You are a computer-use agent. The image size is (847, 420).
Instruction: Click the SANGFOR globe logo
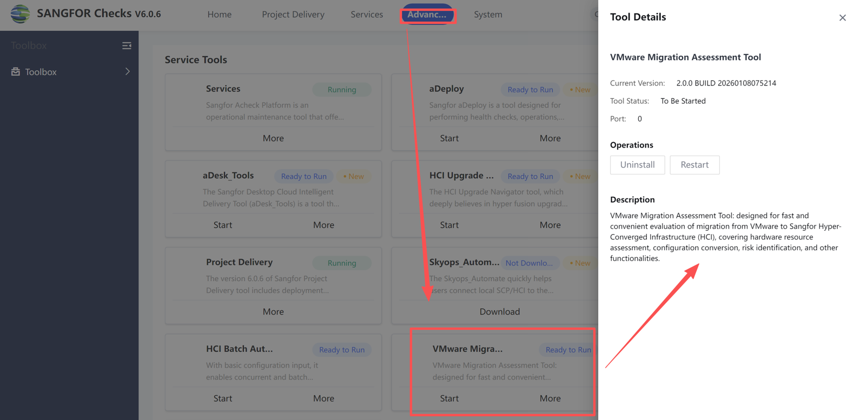[20, 14]
